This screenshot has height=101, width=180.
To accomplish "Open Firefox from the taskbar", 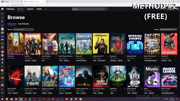I will click(67, 99).
